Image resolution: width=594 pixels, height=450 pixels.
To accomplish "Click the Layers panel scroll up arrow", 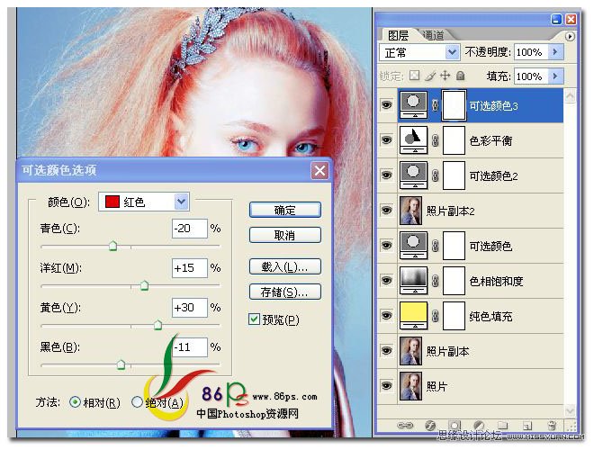I will point(570,95).
